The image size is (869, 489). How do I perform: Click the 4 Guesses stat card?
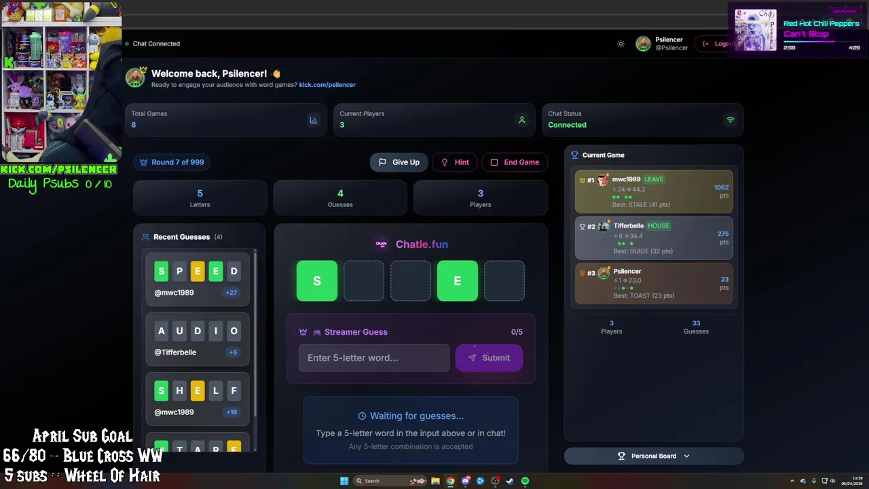[340, 198]
